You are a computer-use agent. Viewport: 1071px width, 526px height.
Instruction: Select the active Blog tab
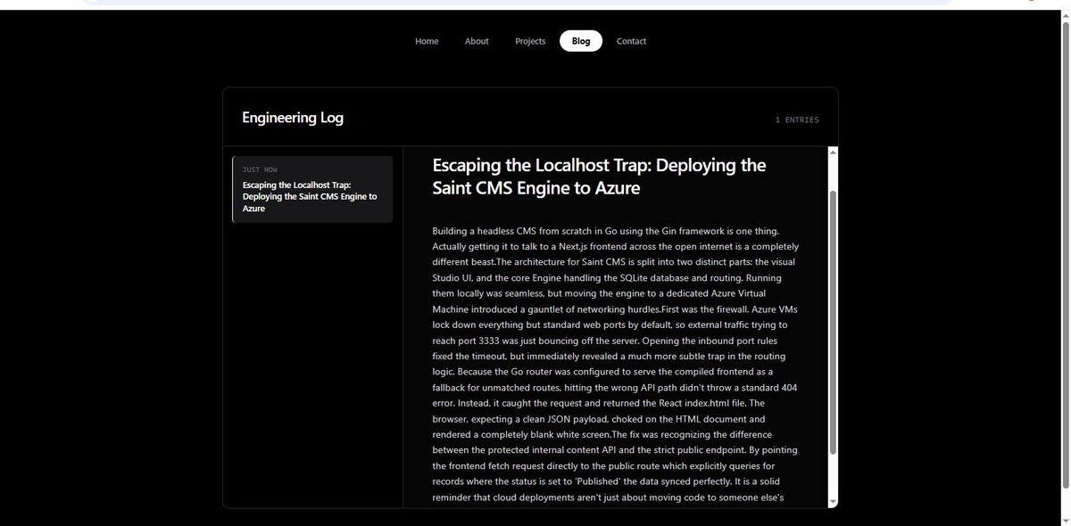click(x=581, y=41)
